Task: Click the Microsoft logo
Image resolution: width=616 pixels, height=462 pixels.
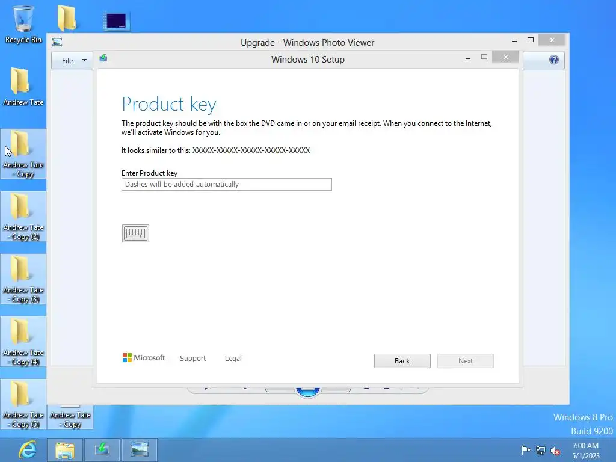Action: click(144, 358)
